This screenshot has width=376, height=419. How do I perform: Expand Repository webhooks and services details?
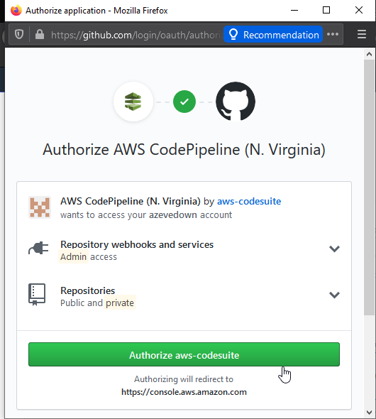point(334,249)
